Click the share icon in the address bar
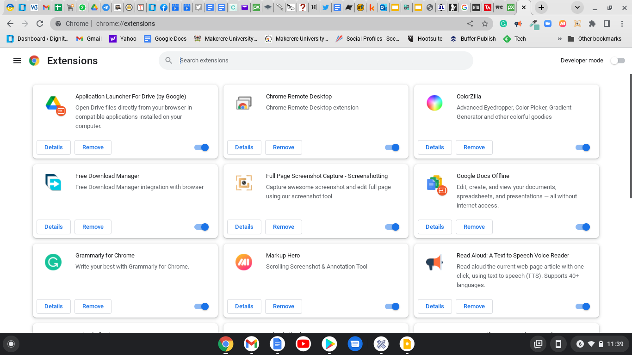This screenshot has height=355, width=632. click(x=470, y=24)
